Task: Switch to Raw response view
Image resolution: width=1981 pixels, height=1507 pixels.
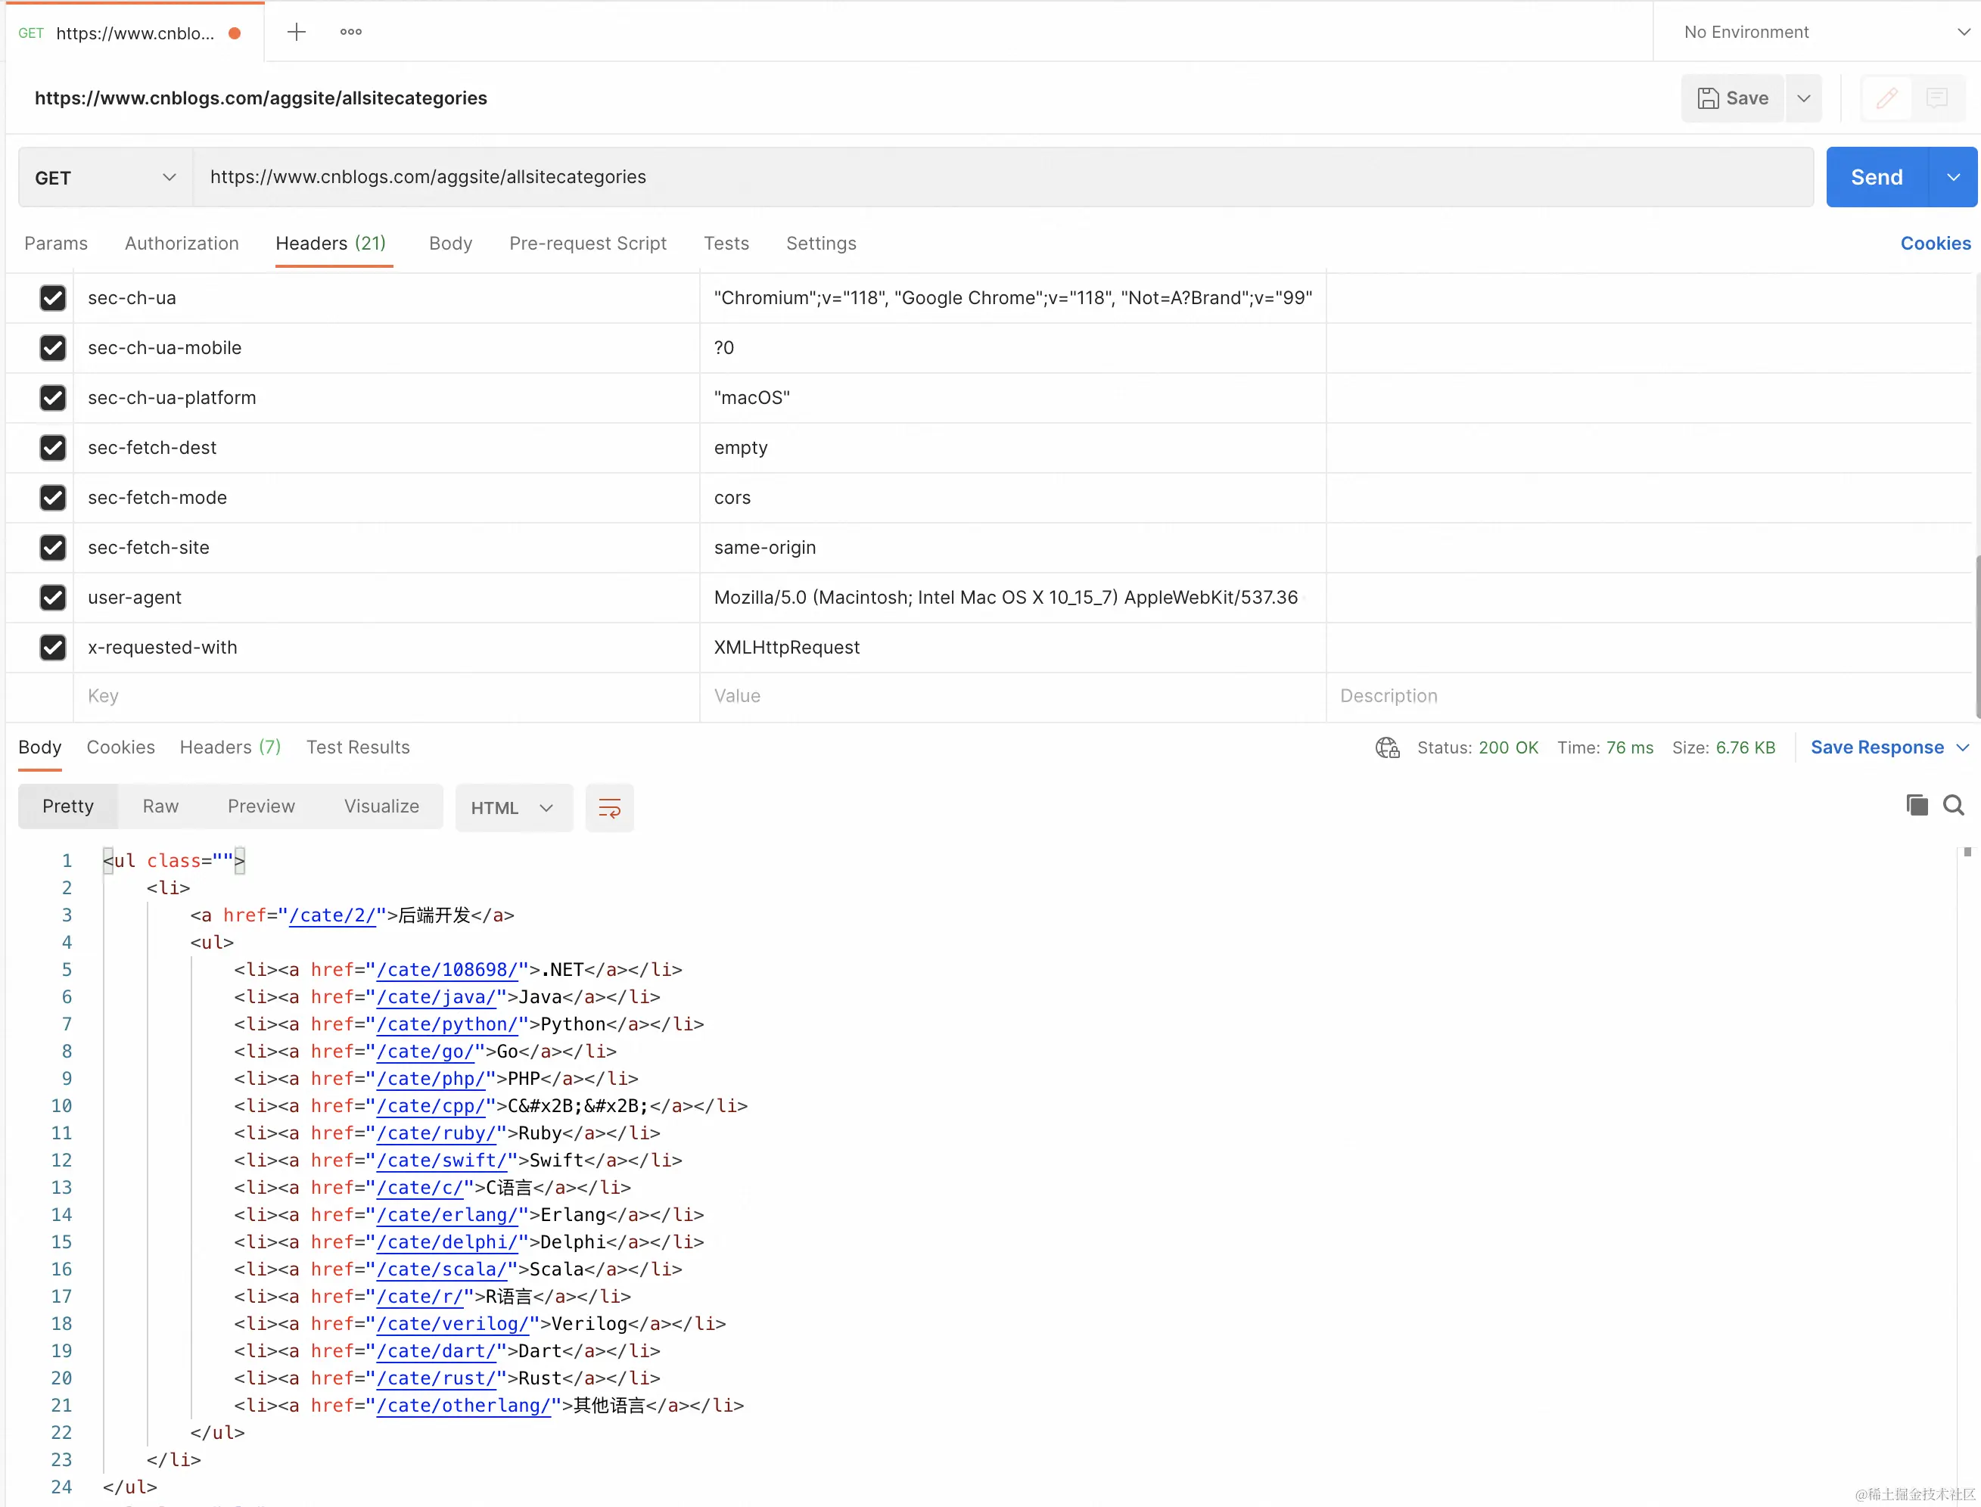Action: 160,806
